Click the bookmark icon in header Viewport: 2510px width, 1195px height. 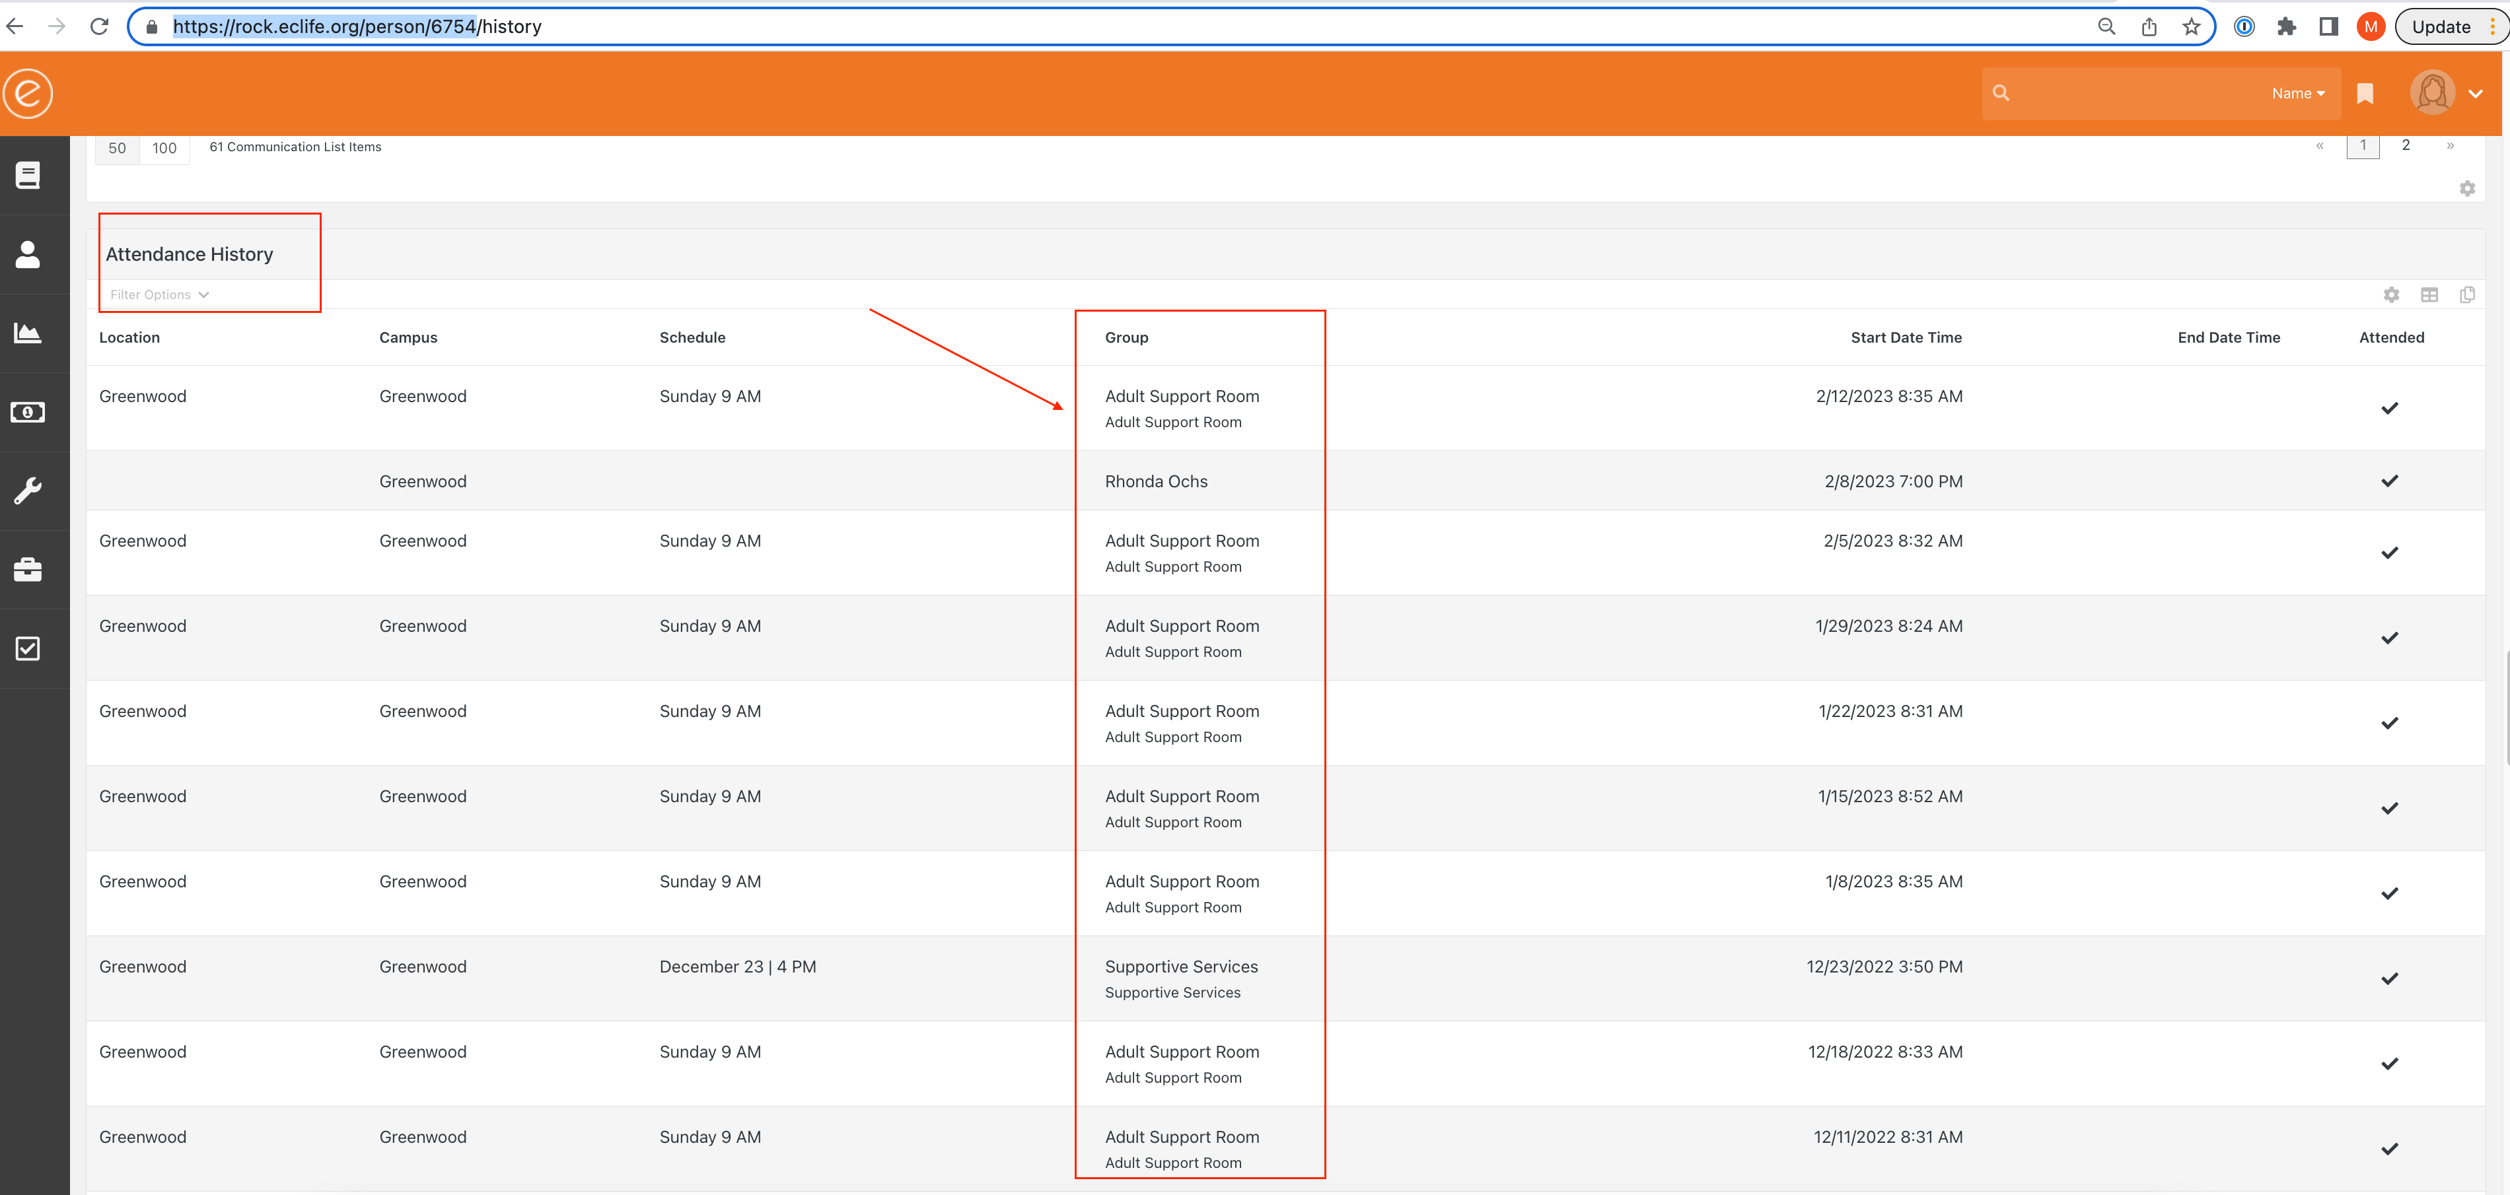[2365, 94]
